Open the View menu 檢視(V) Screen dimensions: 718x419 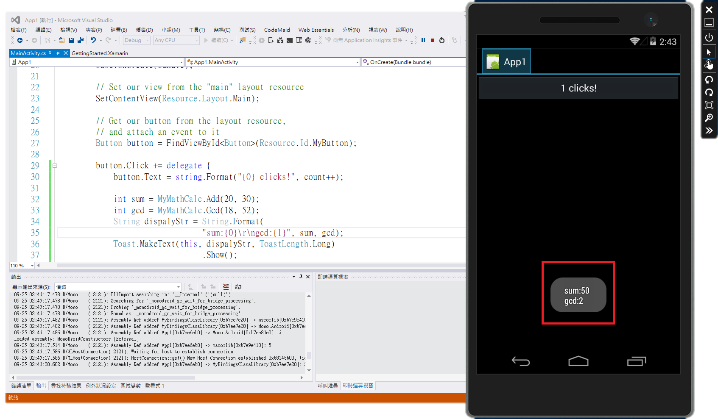pyautogui.click(x=69, y=30)
